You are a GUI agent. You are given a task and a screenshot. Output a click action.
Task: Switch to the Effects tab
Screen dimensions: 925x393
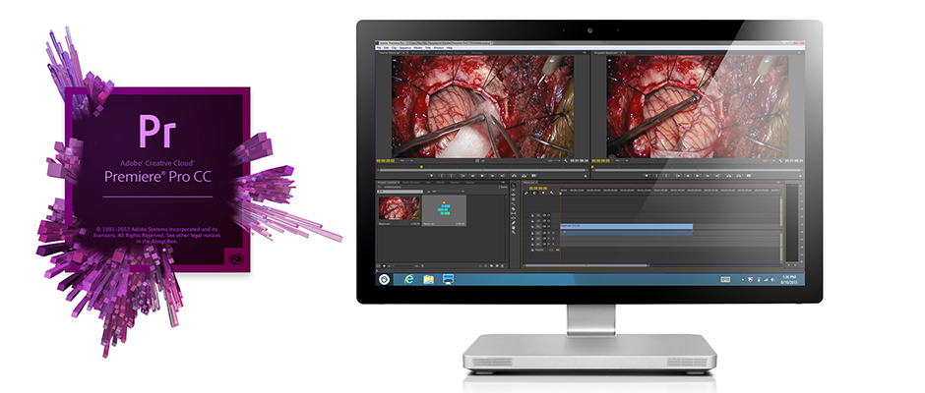440,182
